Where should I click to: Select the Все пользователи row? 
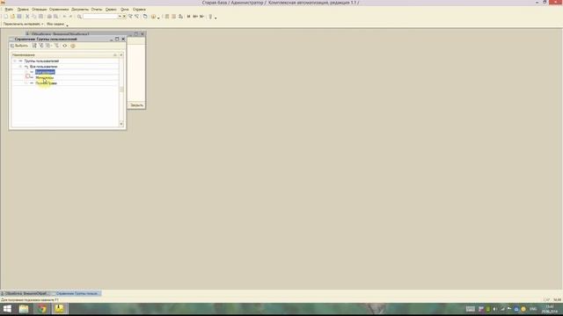click(43, 67)
